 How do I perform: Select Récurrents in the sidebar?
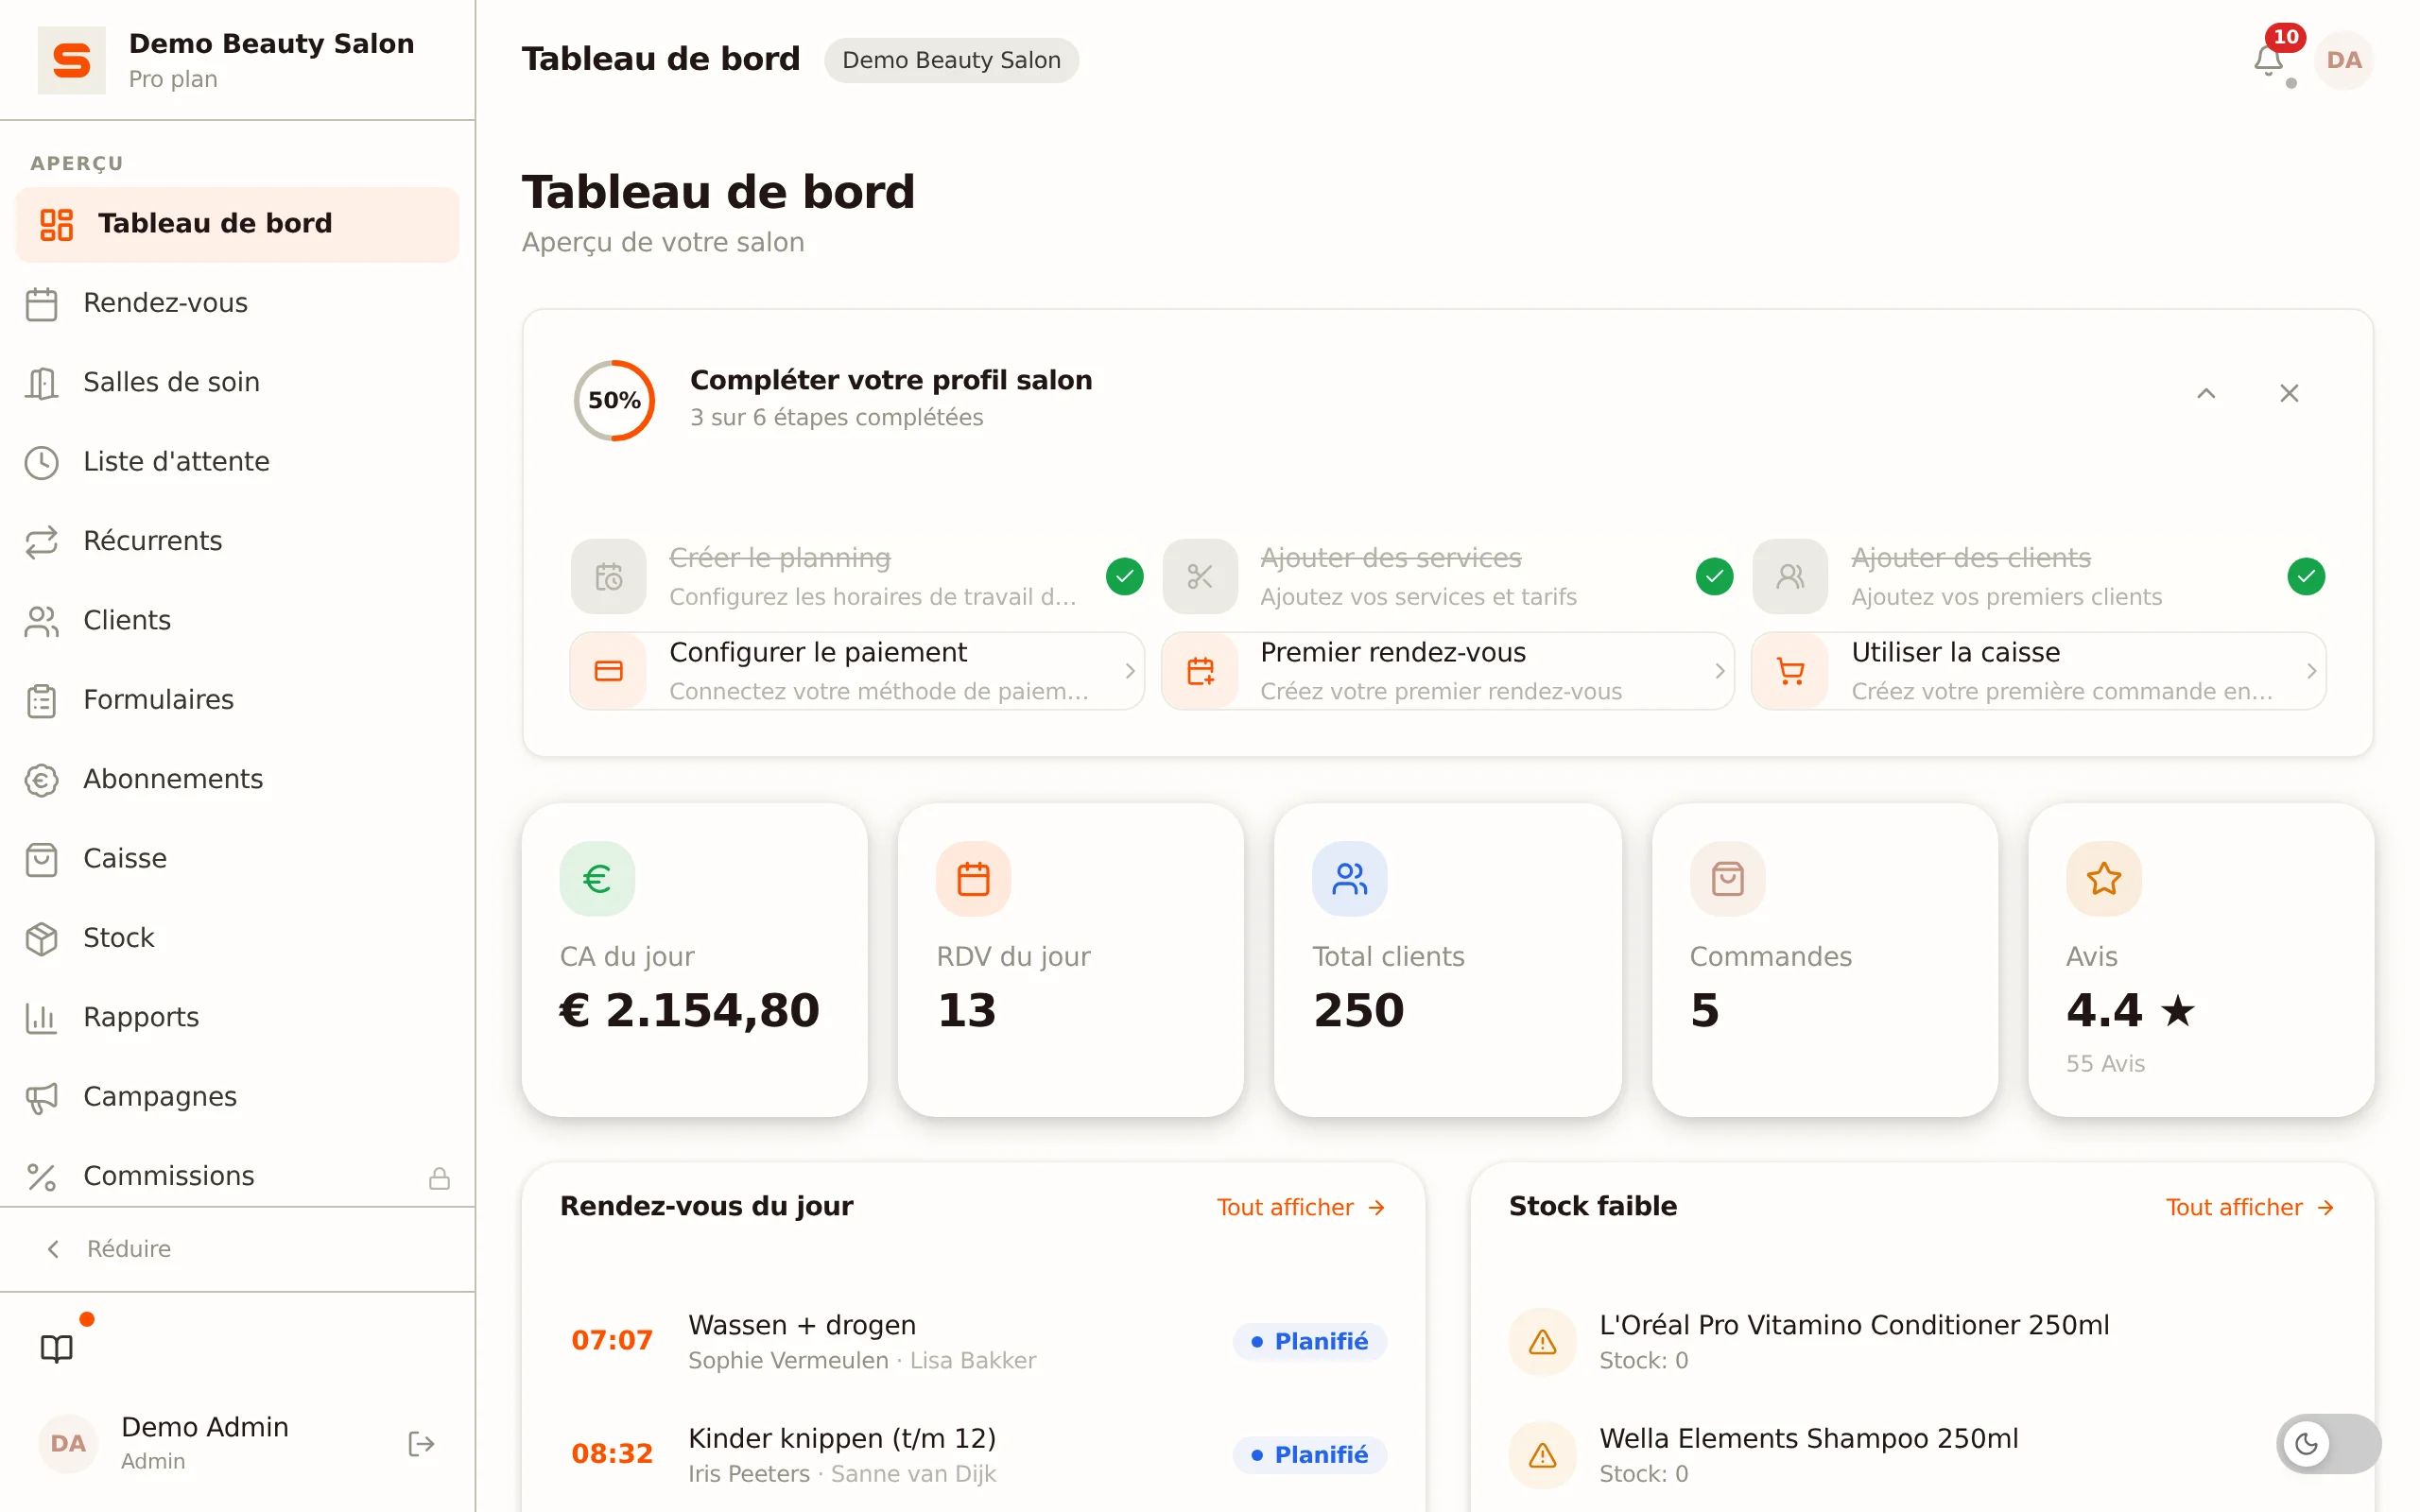tap(237, 541)
